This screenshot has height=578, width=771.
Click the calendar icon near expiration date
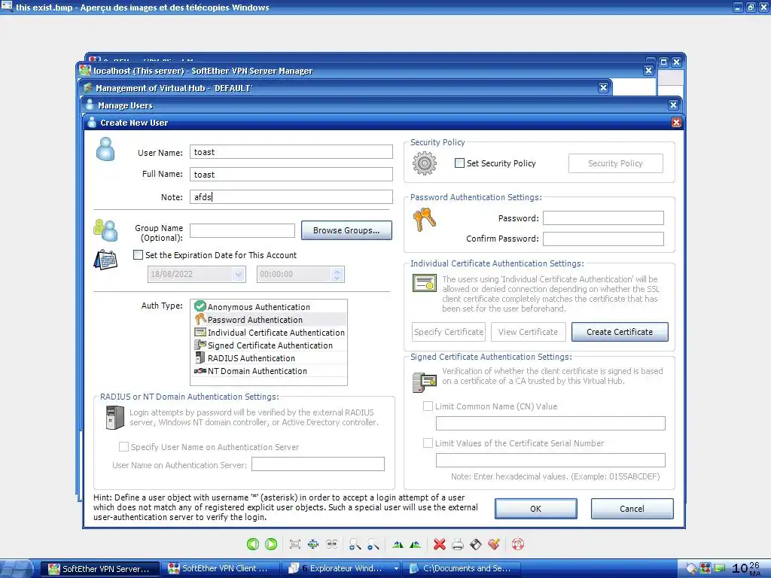click(x=105, y=260)
